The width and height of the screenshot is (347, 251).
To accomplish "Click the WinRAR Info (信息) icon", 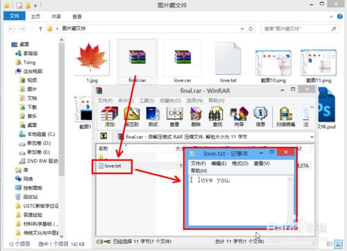I will [x=260, y=116].
